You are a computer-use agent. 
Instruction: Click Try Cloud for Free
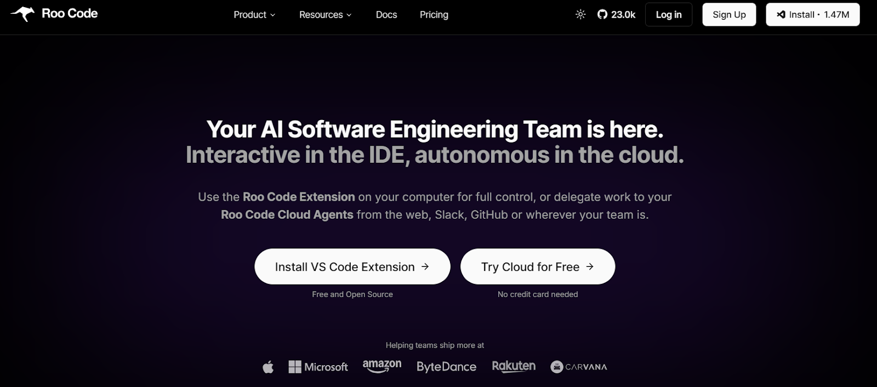tap(537, 266)
